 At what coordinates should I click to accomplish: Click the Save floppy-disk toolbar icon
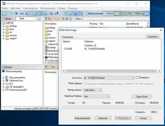coord(22,13)
